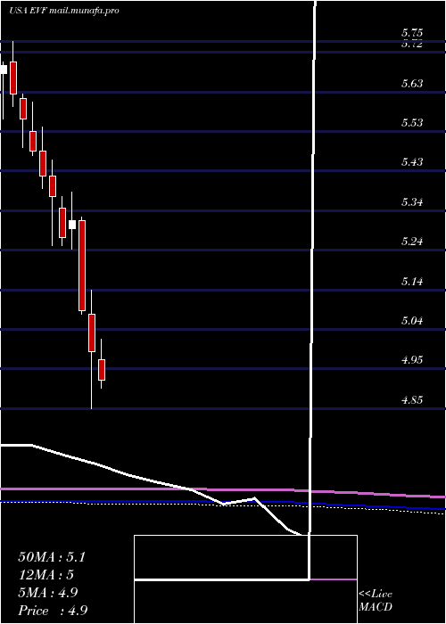Click the 5MA : 4.9 readout
The width and height of the screenshot is (446, 624).
point(48,593)
